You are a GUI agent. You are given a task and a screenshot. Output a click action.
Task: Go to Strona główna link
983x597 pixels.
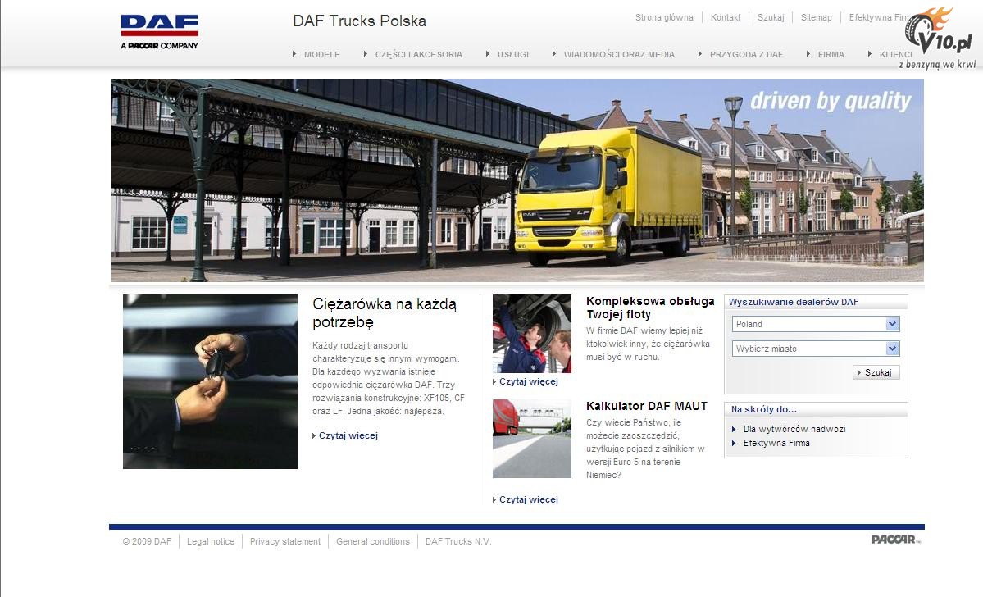(x=664, y=17)
